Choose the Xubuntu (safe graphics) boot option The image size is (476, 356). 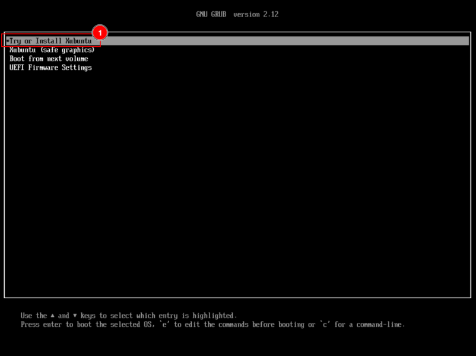click(x=52, y=50)
